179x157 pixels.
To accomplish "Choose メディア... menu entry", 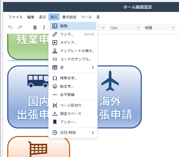I will point(73,43).
